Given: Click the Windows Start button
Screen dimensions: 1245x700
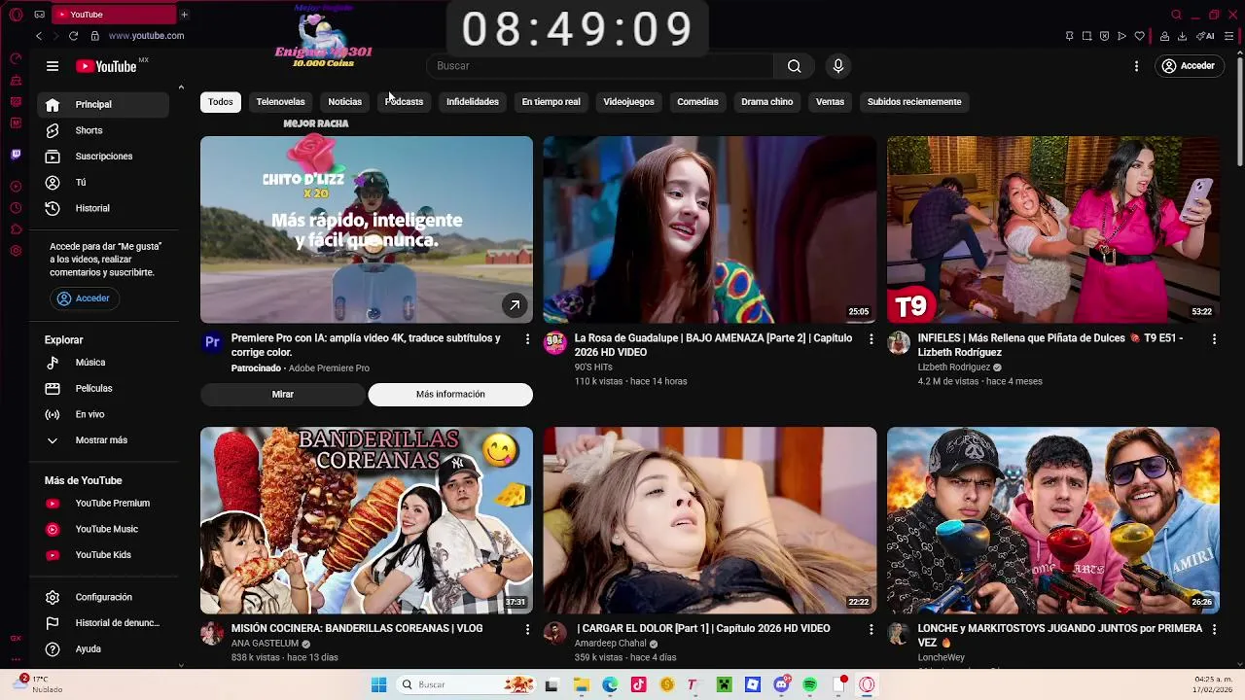Looking at the screenshot, I should click(379, 685).
